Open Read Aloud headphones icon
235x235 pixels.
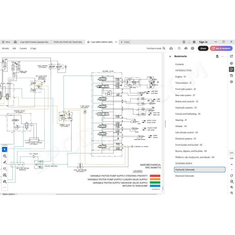coord(171,48)
